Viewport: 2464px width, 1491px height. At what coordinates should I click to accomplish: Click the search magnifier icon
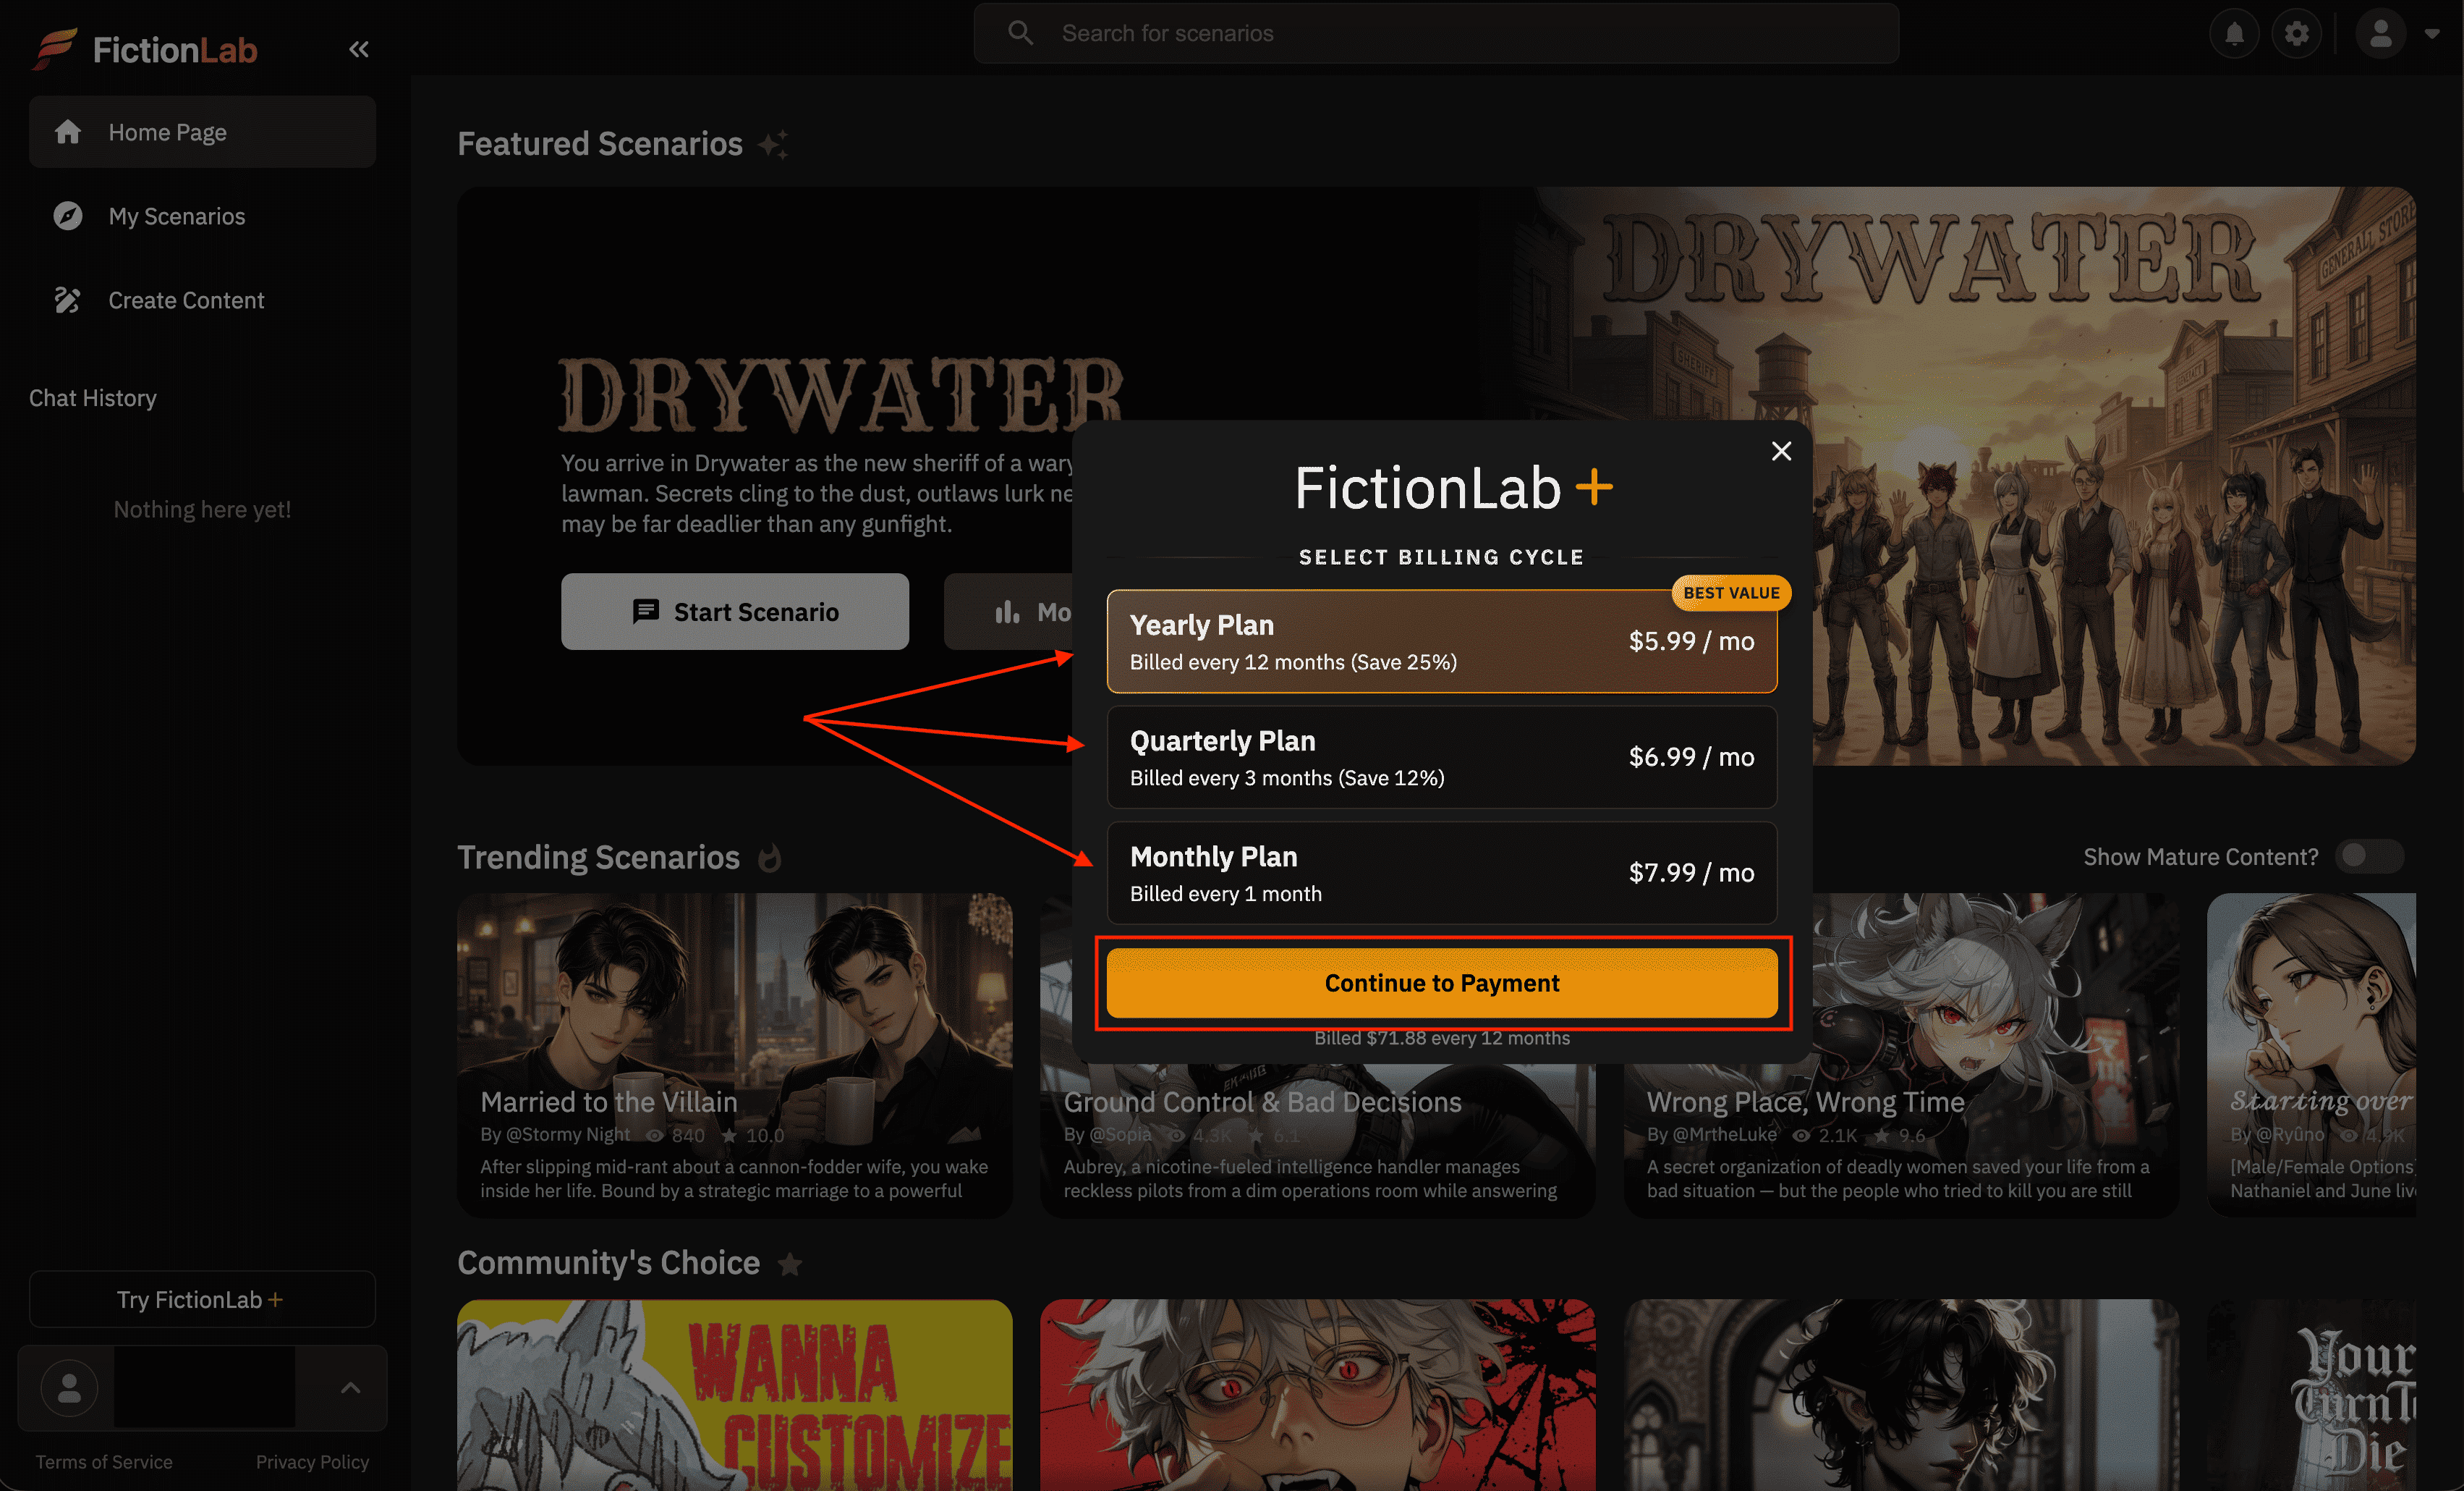click(1020, 33)
